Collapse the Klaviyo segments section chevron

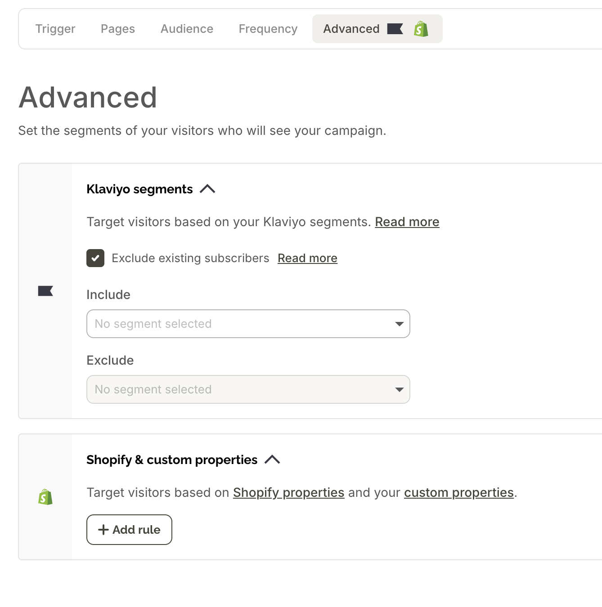pos(207,189)
